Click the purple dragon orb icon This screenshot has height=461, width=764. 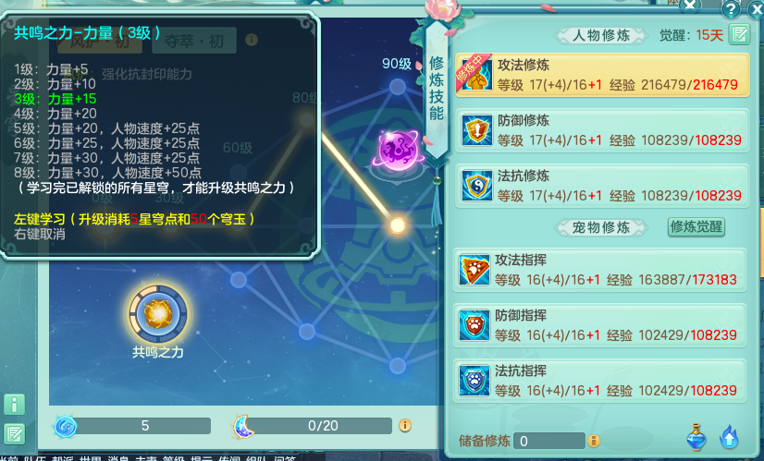(397, 150)
